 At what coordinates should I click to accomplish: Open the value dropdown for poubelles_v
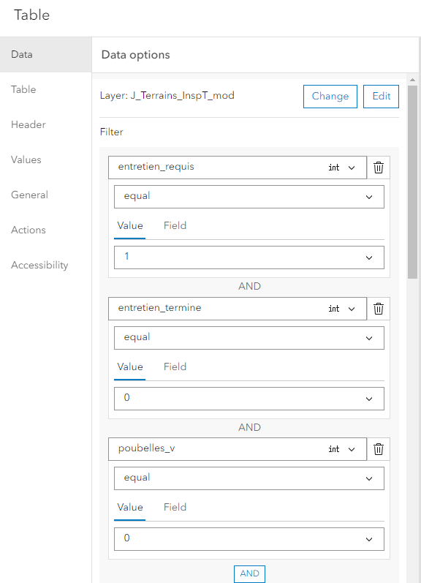(x=249, y=539)
